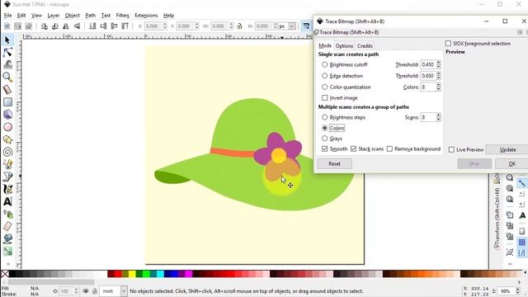Select the Zoom magnifier tool
This screenshot has width=528, height=297.
coord(7,77)
